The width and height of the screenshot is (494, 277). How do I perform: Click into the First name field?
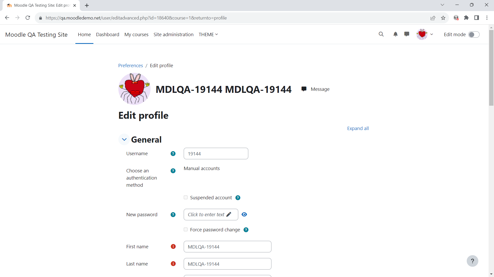tap(227, 246)
